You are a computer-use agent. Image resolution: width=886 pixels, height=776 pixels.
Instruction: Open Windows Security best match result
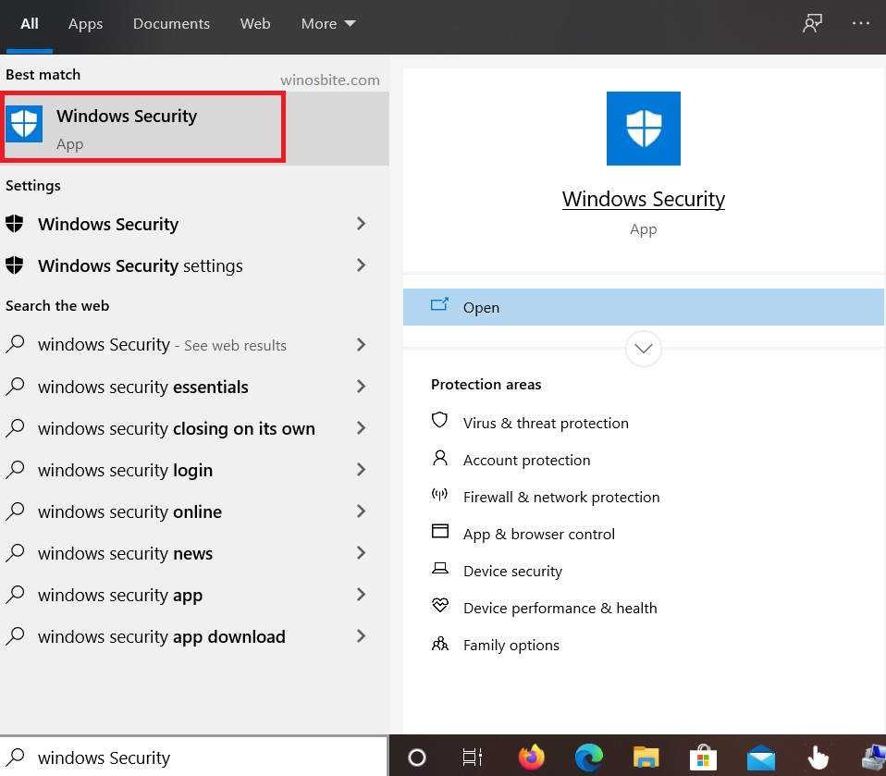coord(143,127)
